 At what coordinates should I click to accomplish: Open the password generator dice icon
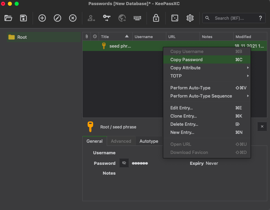click(174, 18)
